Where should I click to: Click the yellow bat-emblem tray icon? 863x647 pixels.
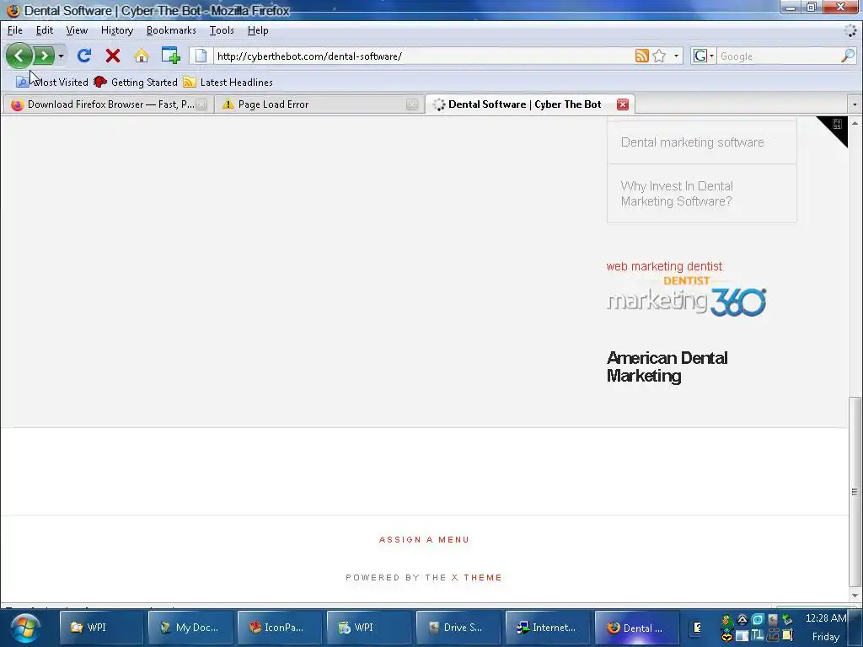click(x=726, y=636)
